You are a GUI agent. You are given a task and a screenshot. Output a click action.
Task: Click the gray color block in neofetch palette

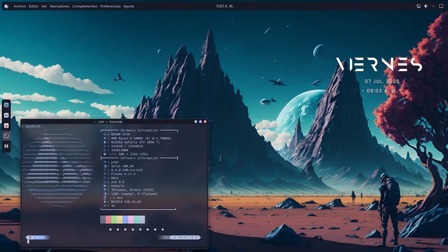pos(103,219)
